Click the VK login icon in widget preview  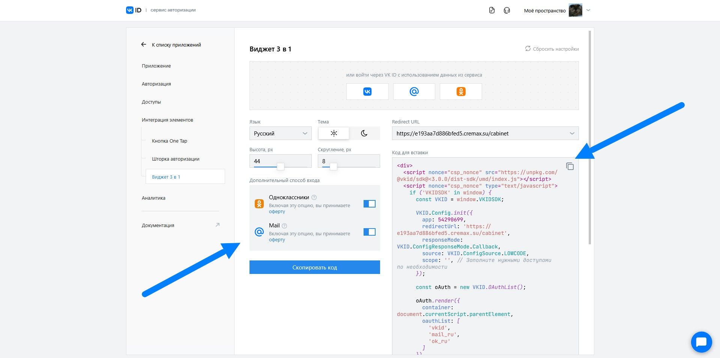(x=367, y=92)
